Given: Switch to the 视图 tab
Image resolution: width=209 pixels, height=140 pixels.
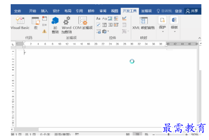Looking at the screenshot, I should click(x=115, y=11).
